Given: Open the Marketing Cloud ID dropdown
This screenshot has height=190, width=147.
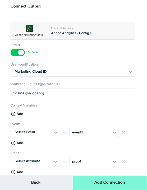Looking at the screenshot, I should coord(73,72).
